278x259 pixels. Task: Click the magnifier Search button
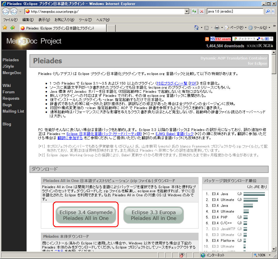(x=267, y=11)
